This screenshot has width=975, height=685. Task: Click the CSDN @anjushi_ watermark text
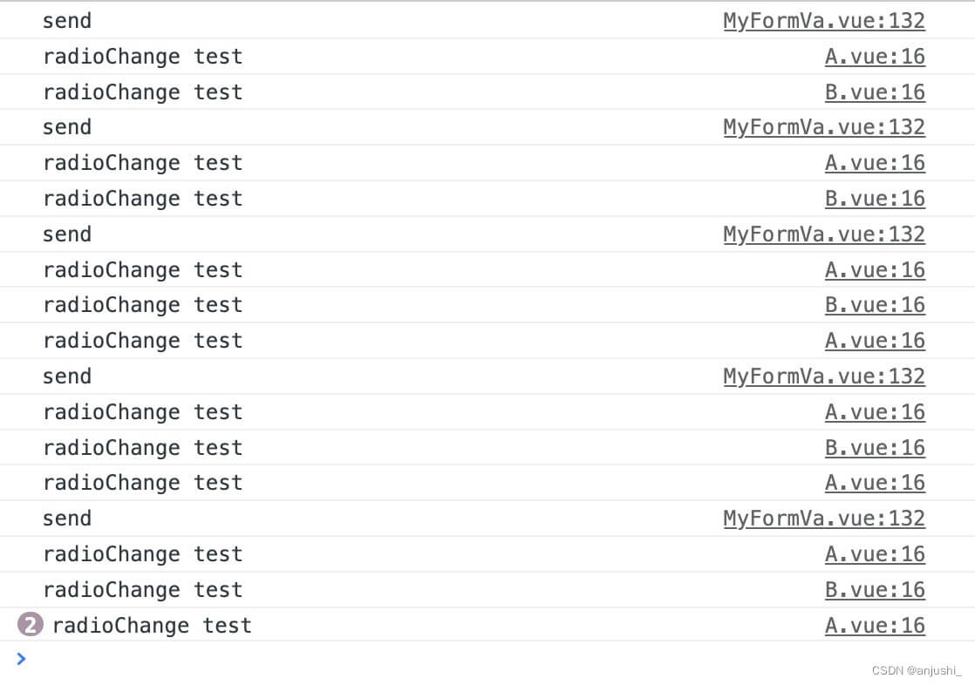917,670
